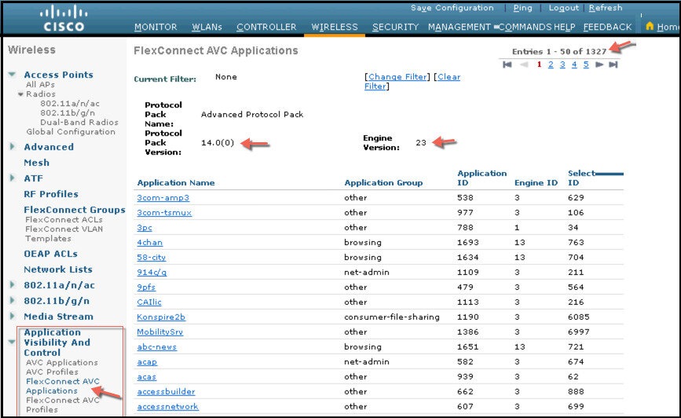The image size is (681, 418).
Task: Open the accessbuilder application
Action: pos(166,391)
